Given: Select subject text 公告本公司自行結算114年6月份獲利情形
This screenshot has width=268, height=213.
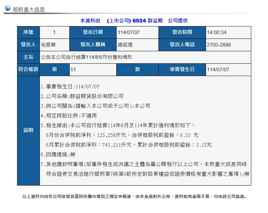Looking at the screenshot, I should [x=86, y=57].
